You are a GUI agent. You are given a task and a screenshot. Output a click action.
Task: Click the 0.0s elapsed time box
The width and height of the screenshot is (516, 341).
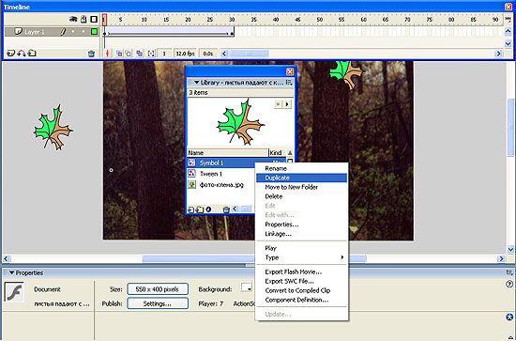[208, 54]
